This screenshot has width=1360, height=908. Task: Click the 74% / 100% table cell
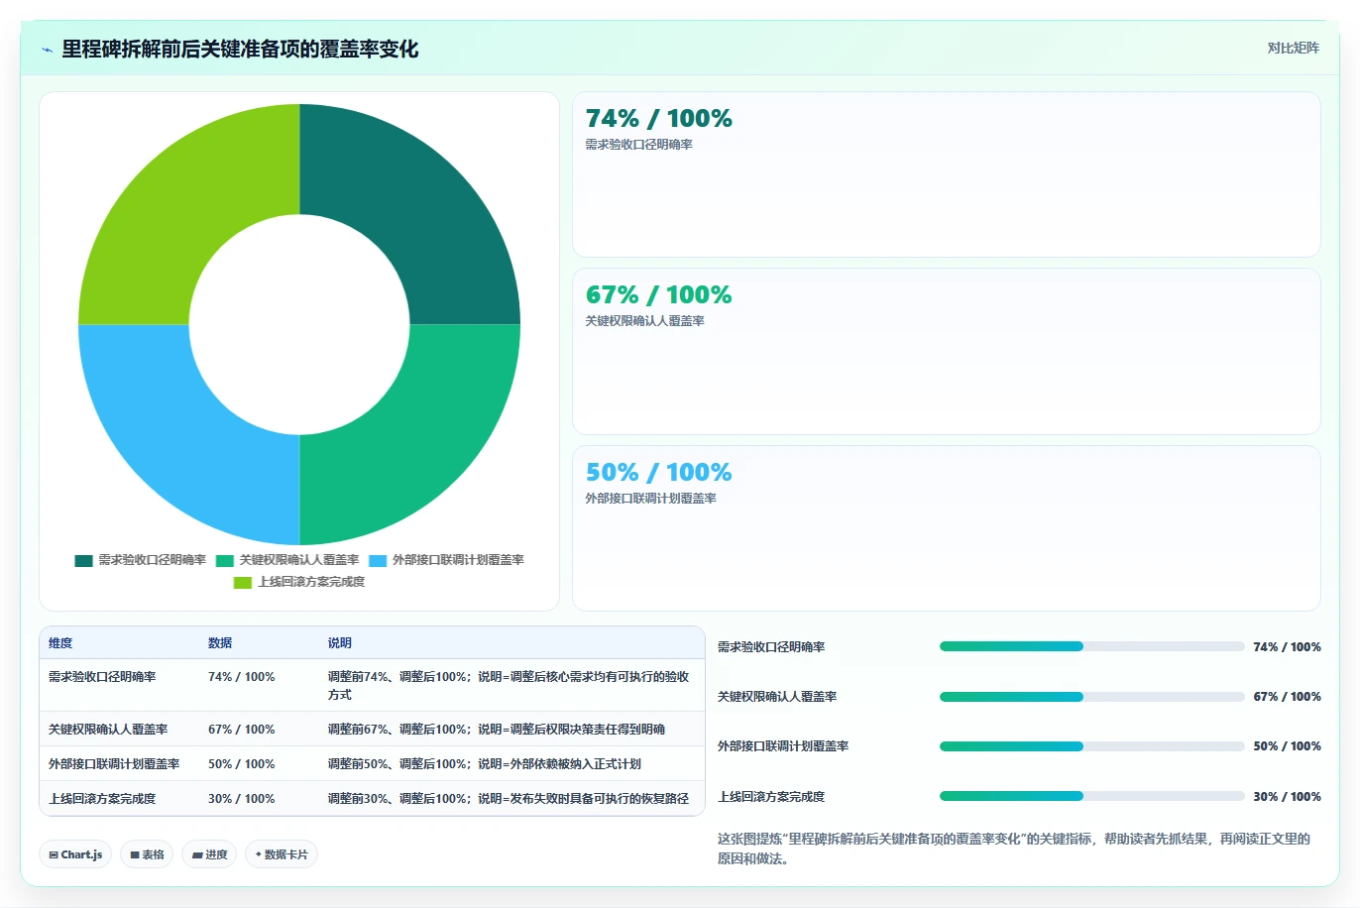coord(242,677)
